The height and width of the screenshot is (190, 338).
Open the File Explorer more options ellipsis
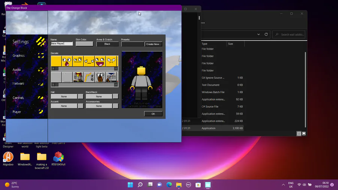coord(203,23)
